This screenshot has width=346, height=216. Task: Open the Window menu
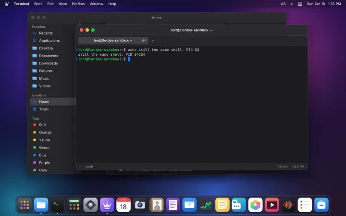click(x=97, y=4)
